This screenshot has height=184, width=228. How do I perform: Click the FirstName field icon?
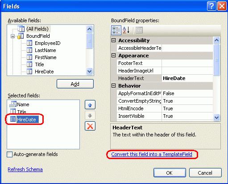point(29,57)
